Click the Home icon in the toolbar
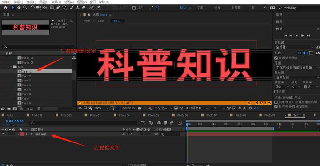The width and height of the screenshot is (320, 166). tap(5, 8)
